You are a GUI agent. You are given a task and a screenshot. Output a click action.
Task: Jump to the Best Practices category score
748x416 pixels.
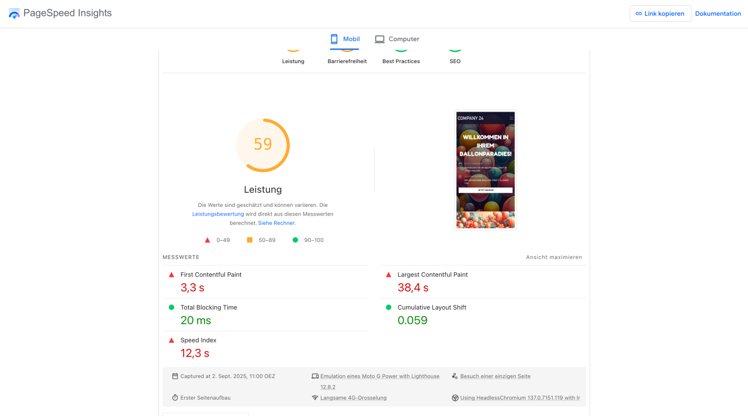pyautogui.click(x=401, y=61)
